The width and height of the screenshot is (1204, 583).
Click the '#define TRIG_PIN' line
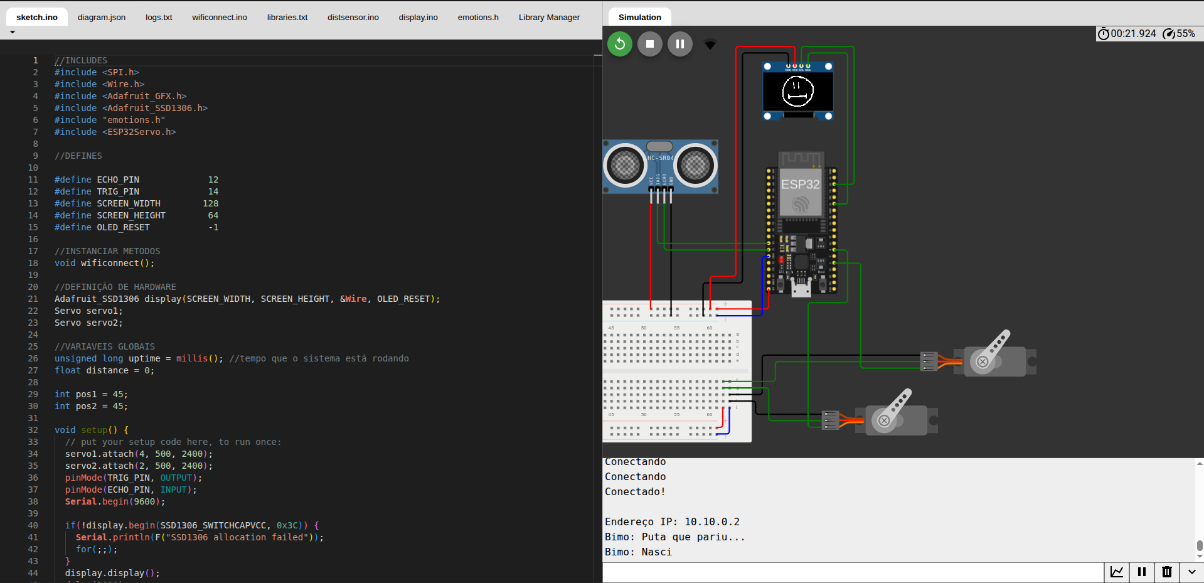[x=137, y=191]
